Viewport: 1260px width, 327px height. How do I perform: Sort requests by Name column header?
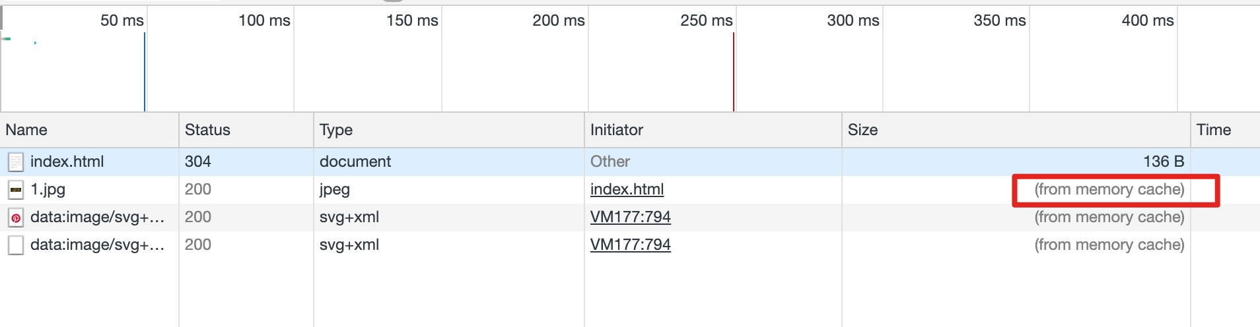[26, 130]
